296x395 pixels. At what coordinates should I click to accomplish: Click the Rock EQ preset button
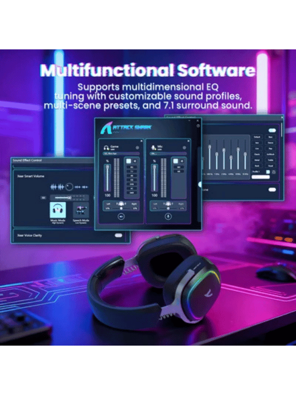pyautogui.click(x=257, y=166)
